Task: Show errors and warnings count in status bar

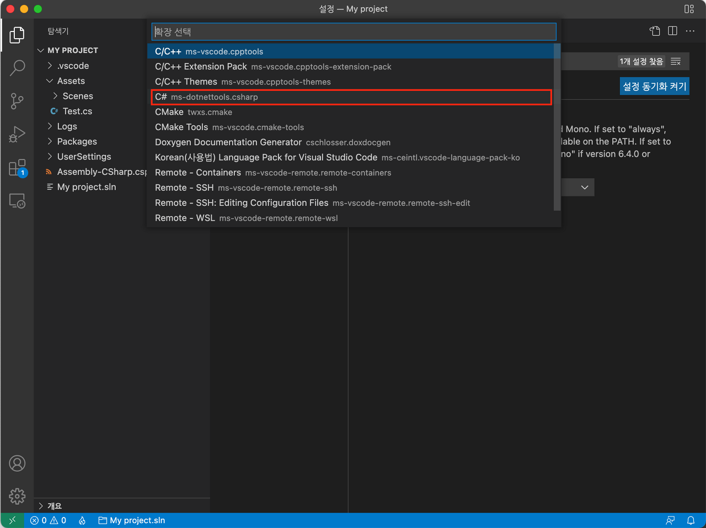Action: click(x=48, y=520)
